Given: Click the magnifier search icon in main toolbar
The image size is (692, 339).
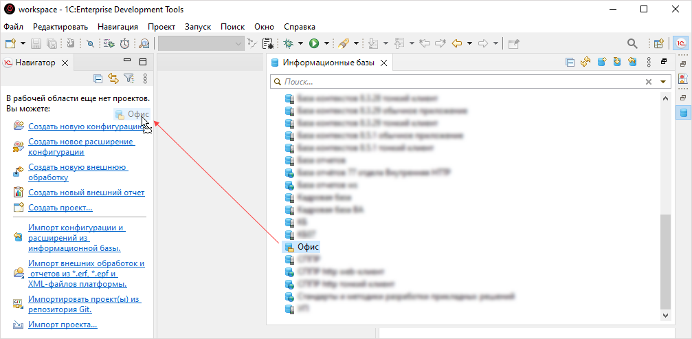Looking at the screenshot, I should [632, 43].
